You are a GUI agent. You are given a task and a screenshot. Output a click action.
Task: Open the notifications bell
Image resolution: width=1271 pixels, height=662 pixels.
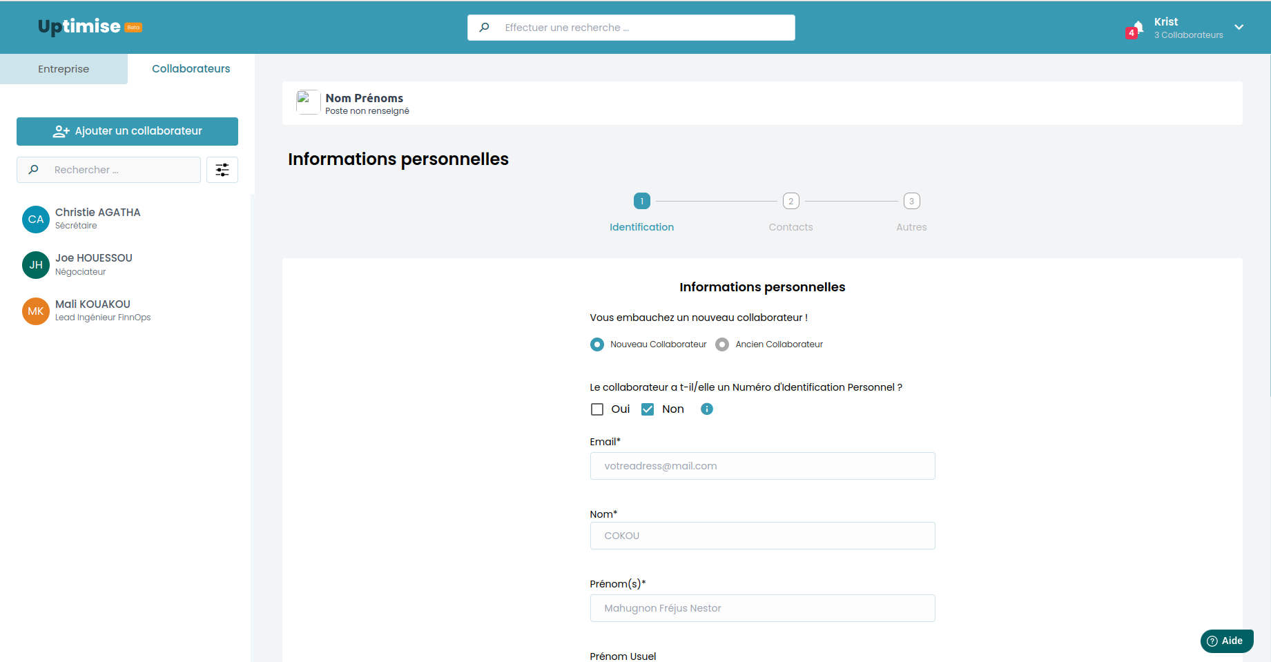(1137, 28)
